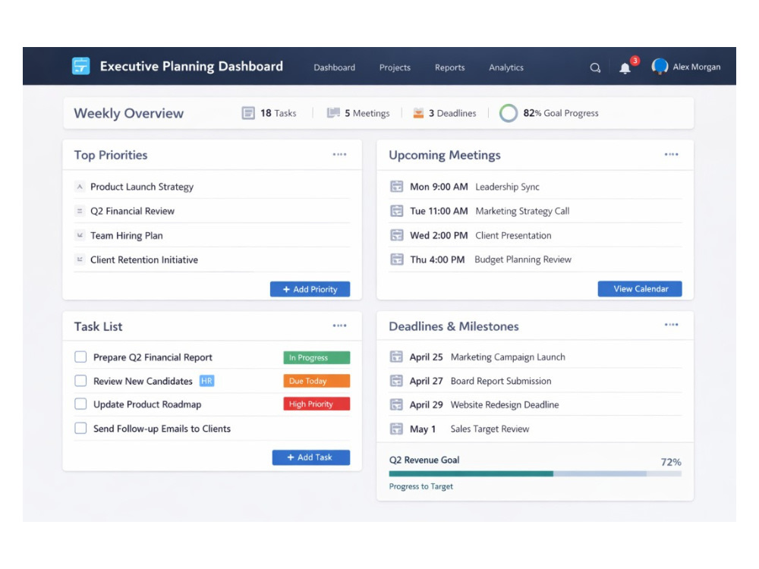
Task: Check the Send Follow-up Emails to Clients task
Action: click(x=80, y=428)
